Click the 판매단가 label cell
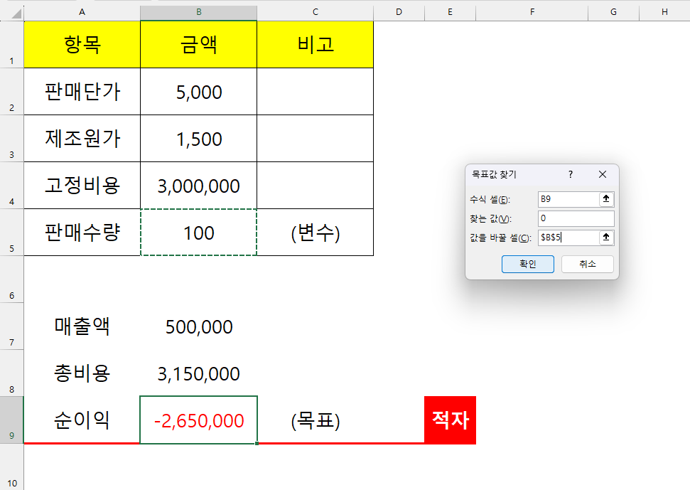 click(82, 91)
